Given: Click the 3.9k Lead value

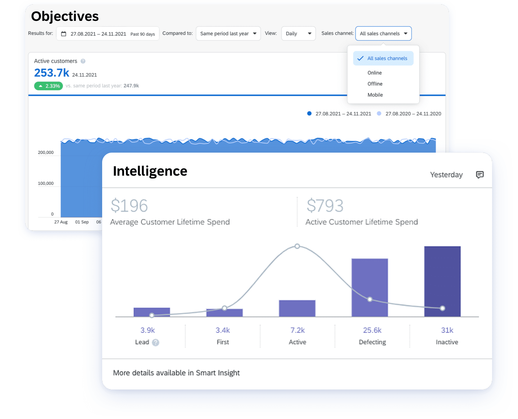Looking at the screenshot, I should pyautogui.click(x=147, y=330).
